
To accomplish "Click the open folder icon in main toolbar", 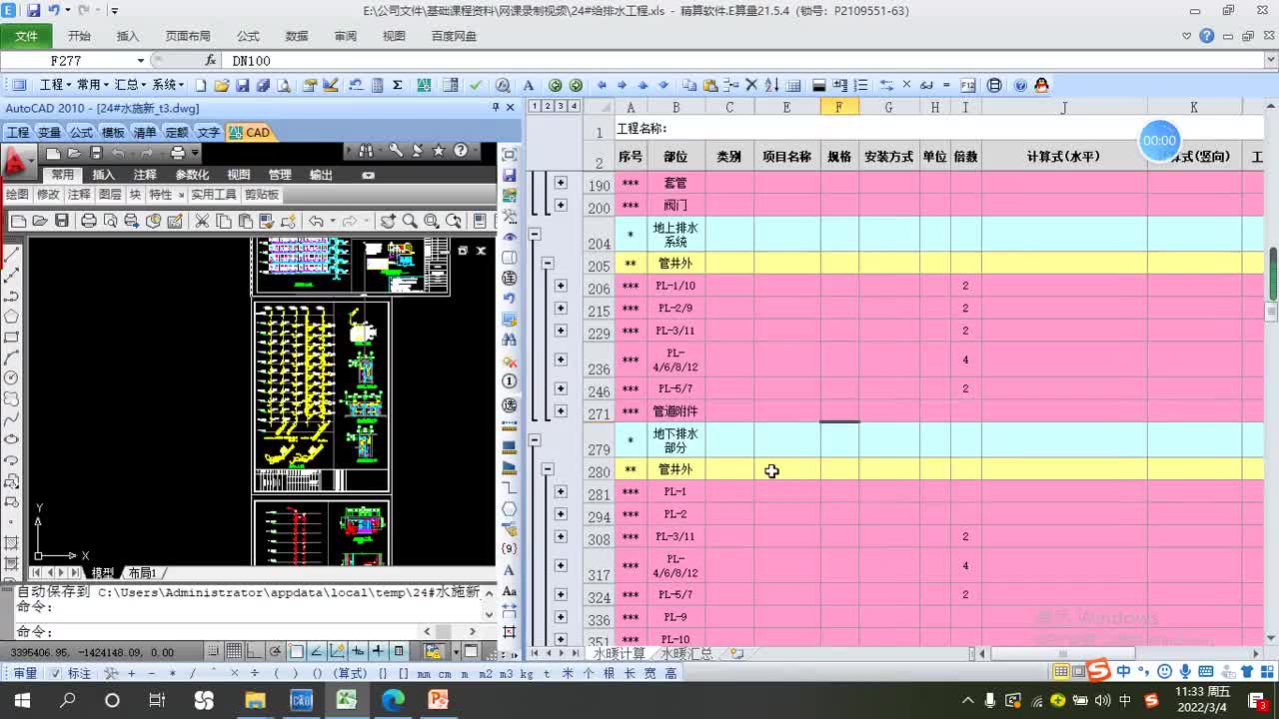I will click(221, 85).
